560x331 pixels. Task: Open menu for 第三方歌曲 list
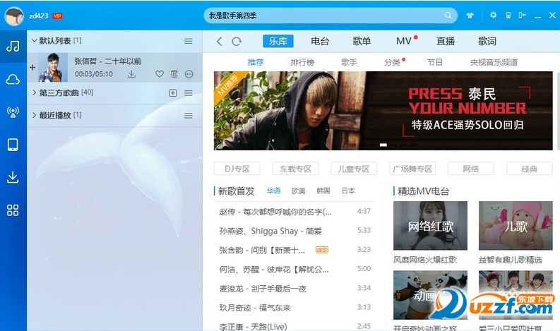click(189, 93)
